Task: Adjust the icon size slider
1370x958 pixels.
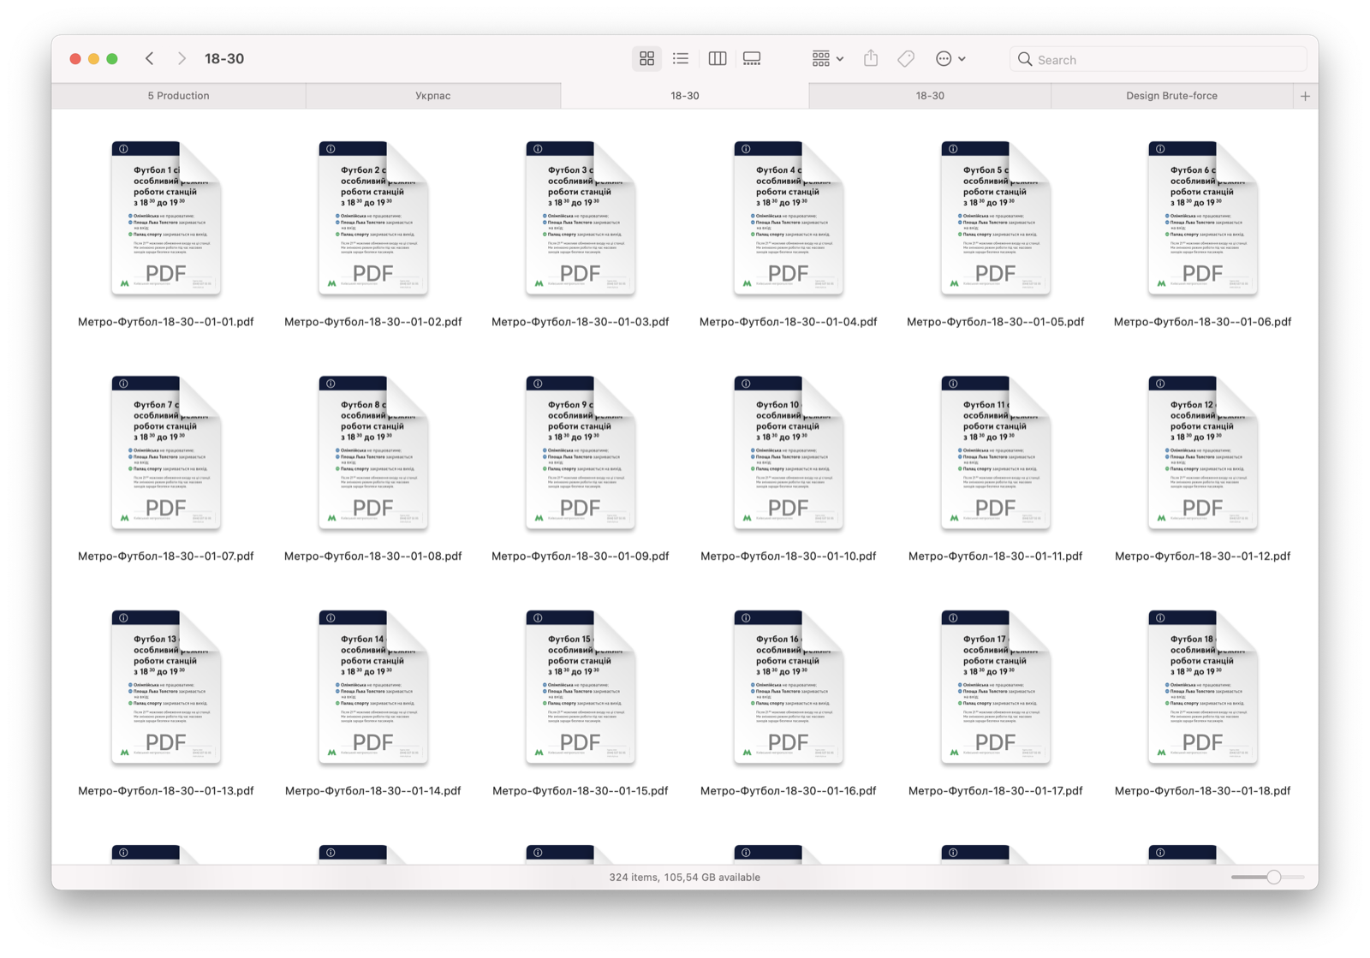Action: coord(1273,877)
